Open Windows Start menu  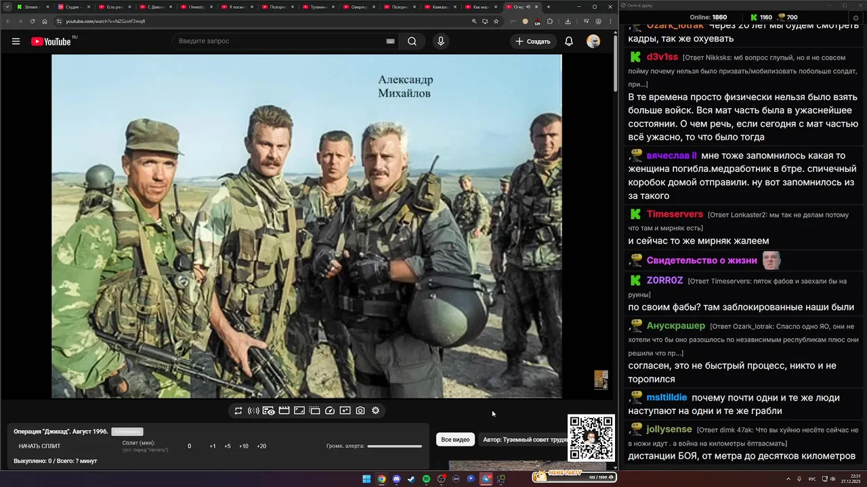(366, 479)
